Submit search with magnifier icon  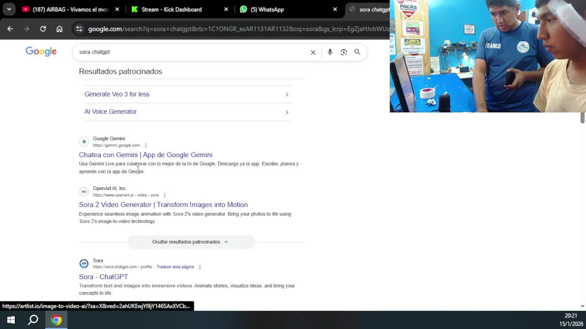click(358, 52)
